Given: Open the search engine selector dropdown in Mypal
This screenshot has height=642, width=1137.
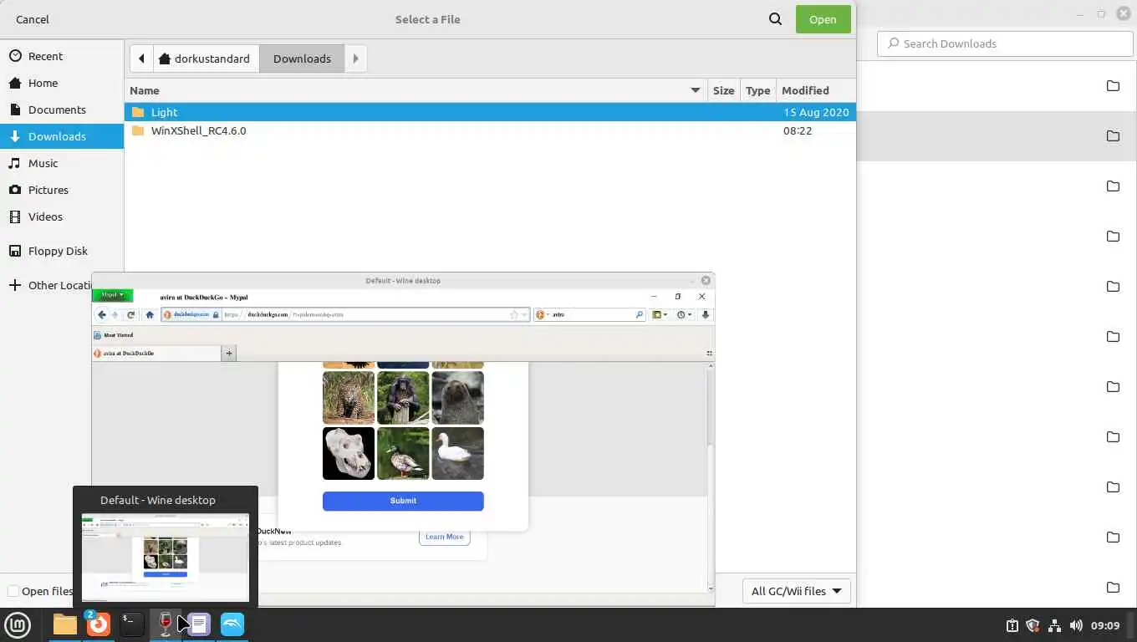Looking at the screenshot, I should pos(543,314).
